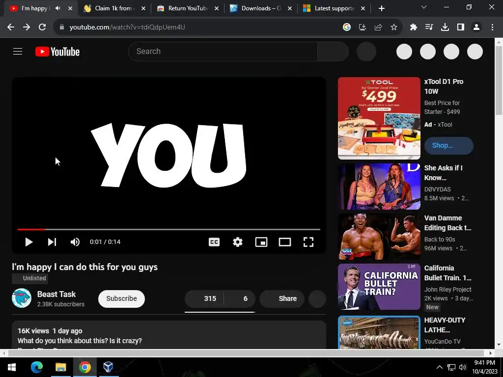Image resolution: width=503 pixels, height=377 pixels.
Task: Go to YouTube home via logo
Action: (x=57, y=52)
